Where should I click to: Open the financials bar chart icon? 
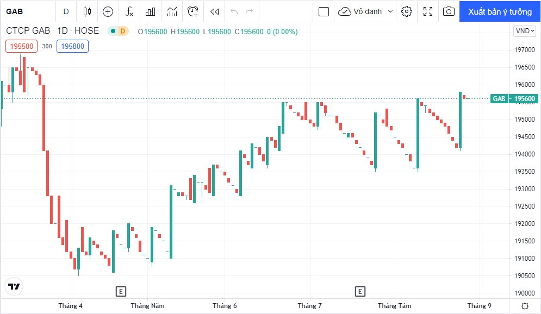click(150, 11)
